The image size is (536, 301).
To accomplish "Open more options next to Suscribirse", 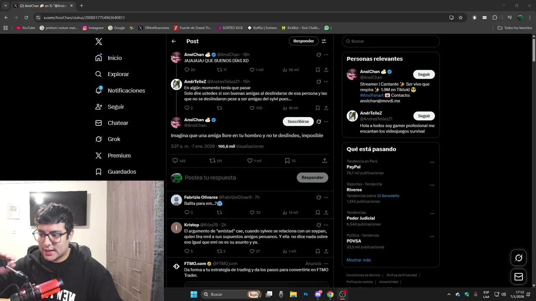I will [x=326, y=122].
